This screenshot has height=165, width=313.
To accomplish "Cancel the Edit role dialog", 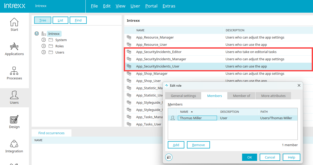I will 270,157.
